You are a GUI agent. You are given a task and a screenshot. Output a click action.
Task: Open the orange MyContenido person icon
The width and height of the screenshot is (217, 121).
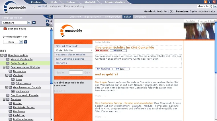206,2
